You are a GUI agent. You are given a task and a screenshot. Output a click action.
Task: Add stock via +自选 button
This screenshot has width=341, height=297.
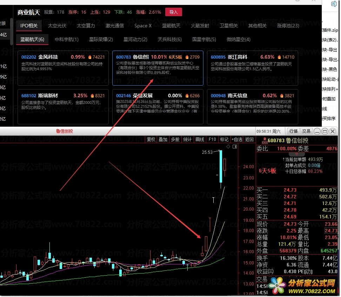pyautogui.click(x=237, y=139)
